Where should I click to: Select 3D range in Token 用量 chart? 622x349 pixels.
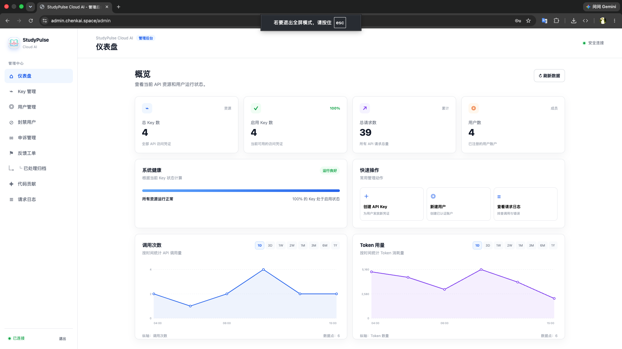[x=488, y=246]
